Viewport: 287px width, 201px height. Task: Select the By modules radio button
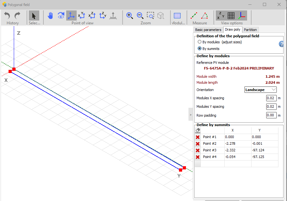pyautogui.click(x=199, y=42)
